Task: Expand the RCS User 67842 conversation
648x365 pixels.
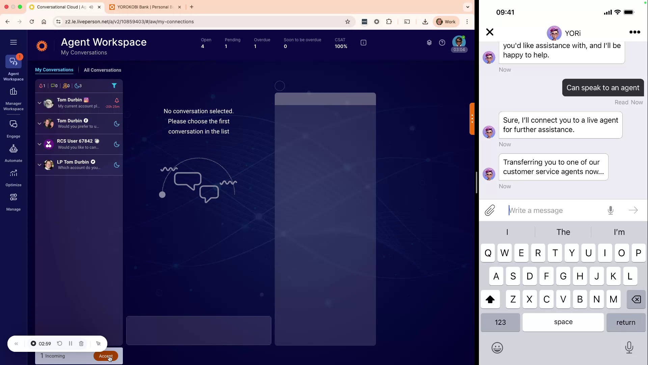Action: point(39,144)
